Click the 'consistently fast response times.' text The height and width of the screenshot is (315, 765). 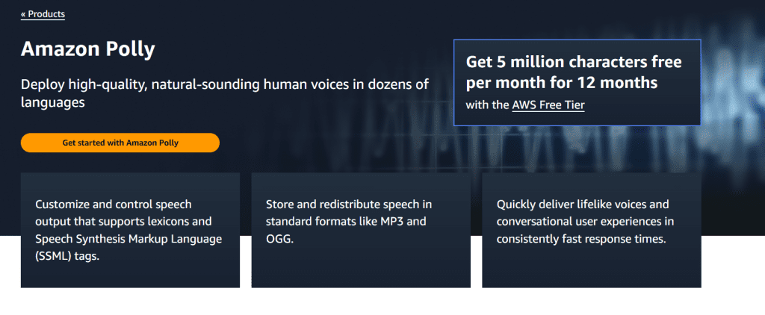[580, 239]
